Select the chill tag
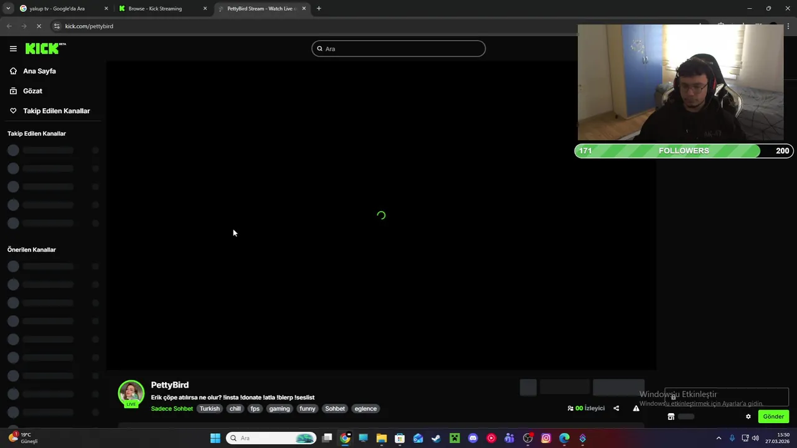 coord(235,409)
